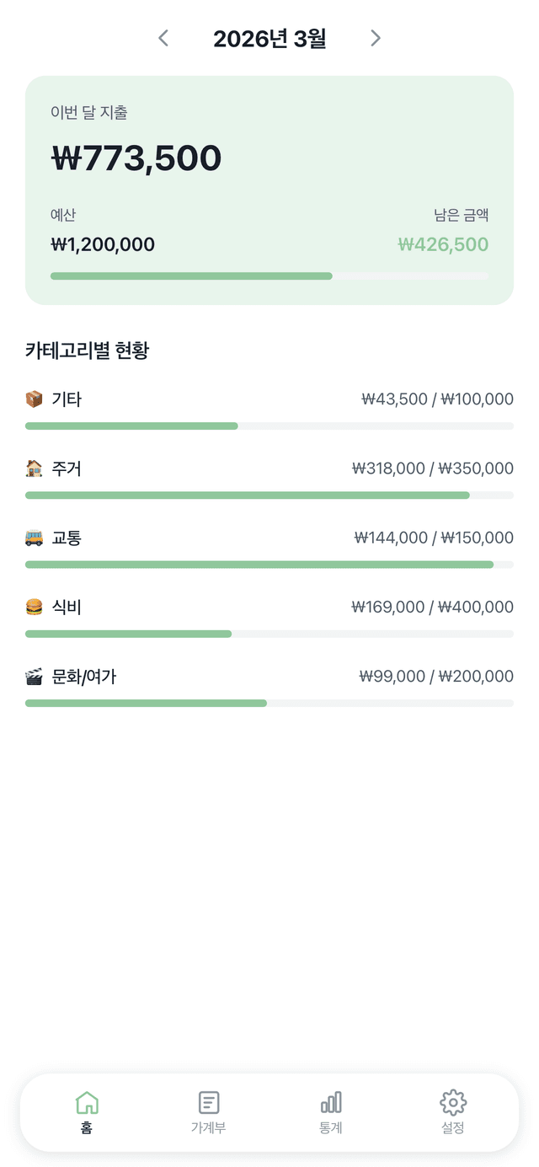The height and width of the screenshot is (1167, 539).
Task: Switch to the 가계부 tab
Action: tap(208, 1112)
